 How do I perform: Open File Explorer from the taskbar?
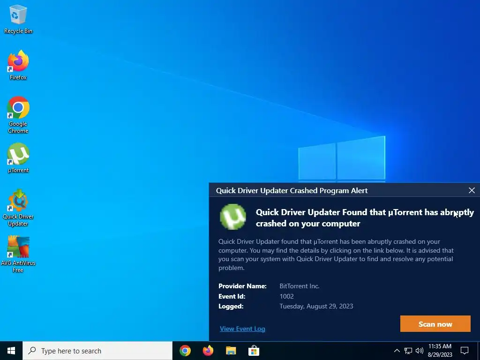(x=231, y=351)
